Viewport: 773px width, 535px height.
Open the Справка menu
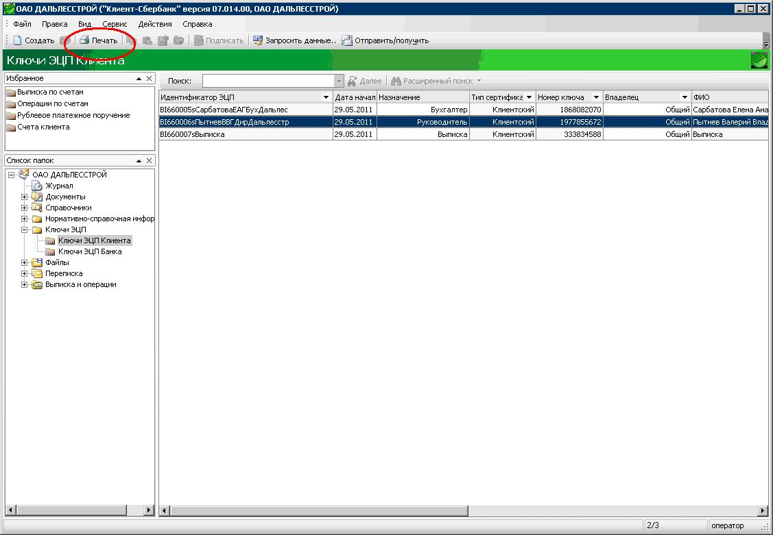click(x=198, y=23)
